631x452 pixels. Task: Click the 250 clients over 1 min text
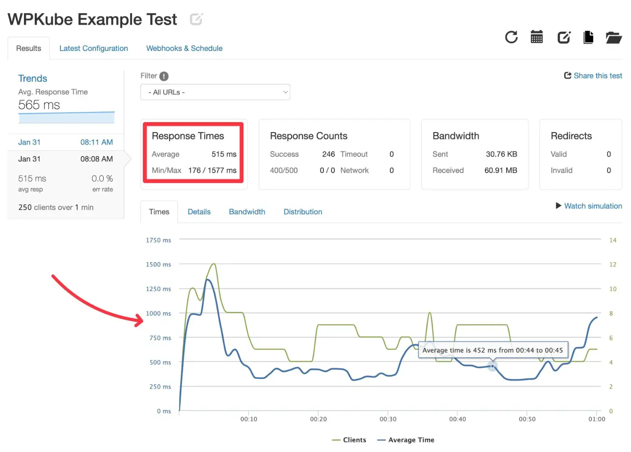56,207
